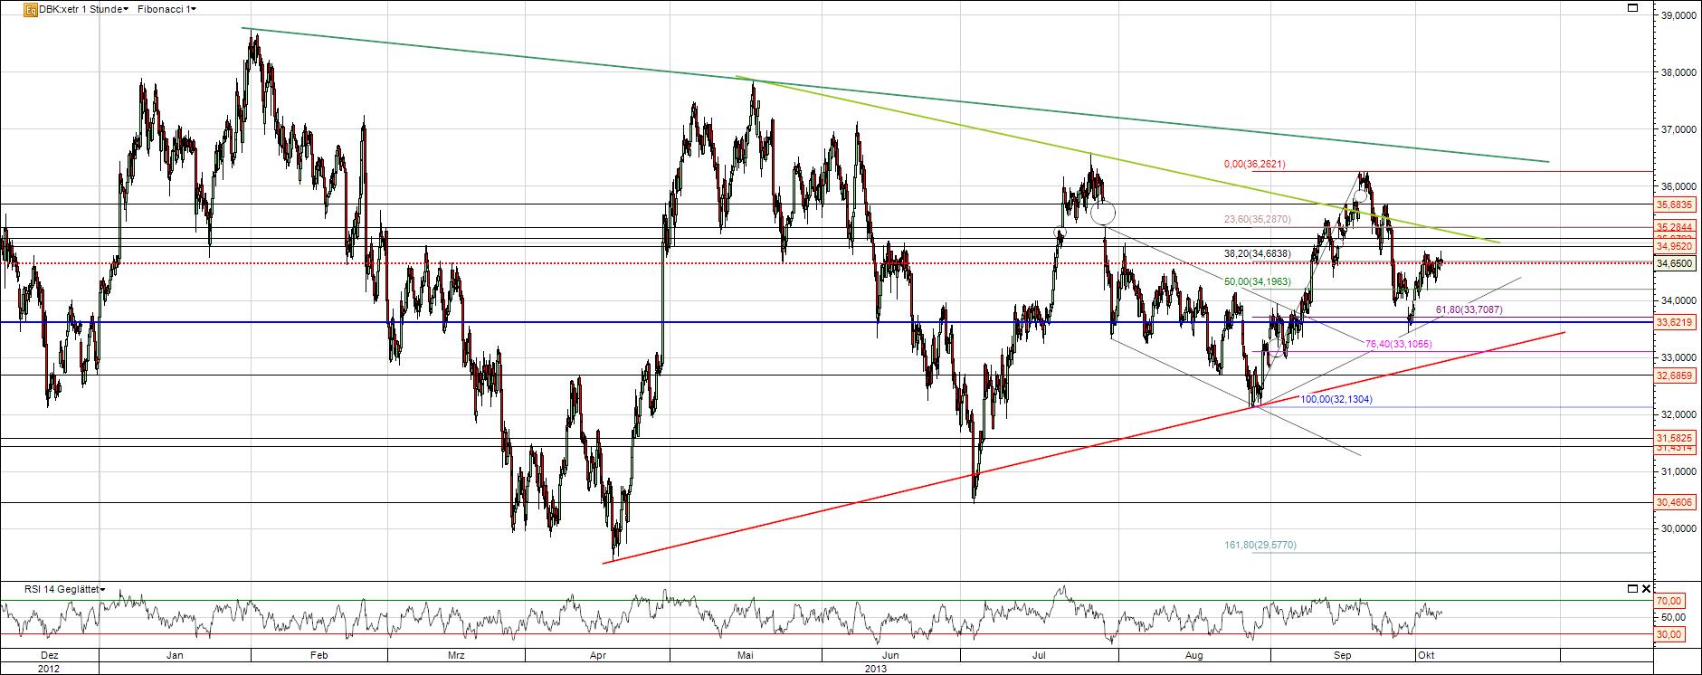Maximize the RSI indicator panel

1632,589
